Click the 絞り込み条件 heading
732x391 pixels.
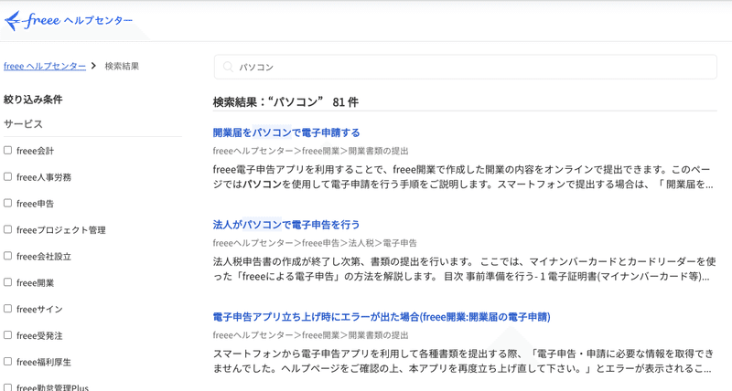(33, 100)
